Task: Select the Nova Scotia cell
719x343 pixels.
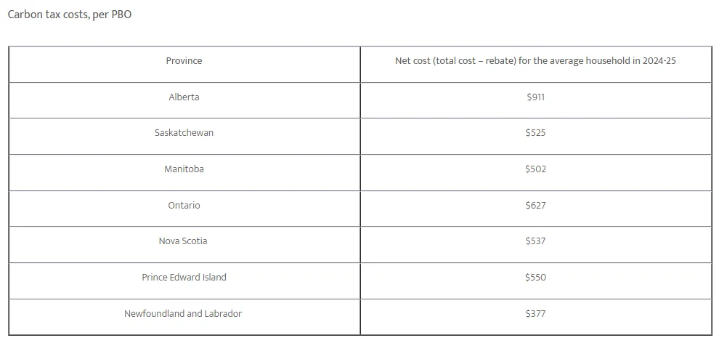Action: click(x=183, y=241)
